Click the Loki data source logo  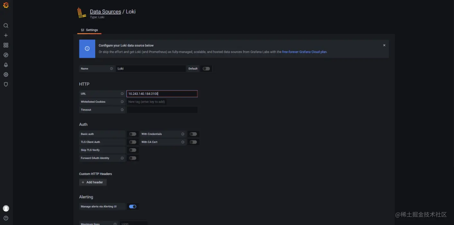pos(82,13)
